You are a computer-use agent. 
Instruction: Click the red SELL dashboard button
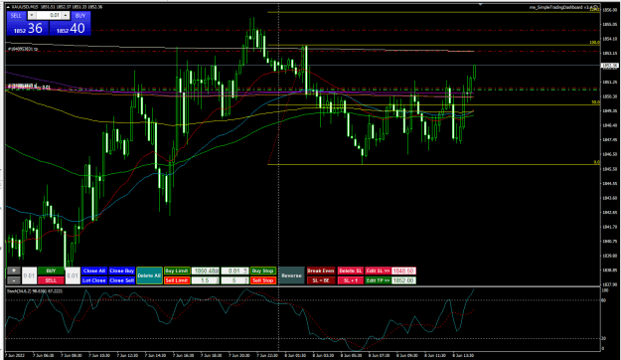51,280
